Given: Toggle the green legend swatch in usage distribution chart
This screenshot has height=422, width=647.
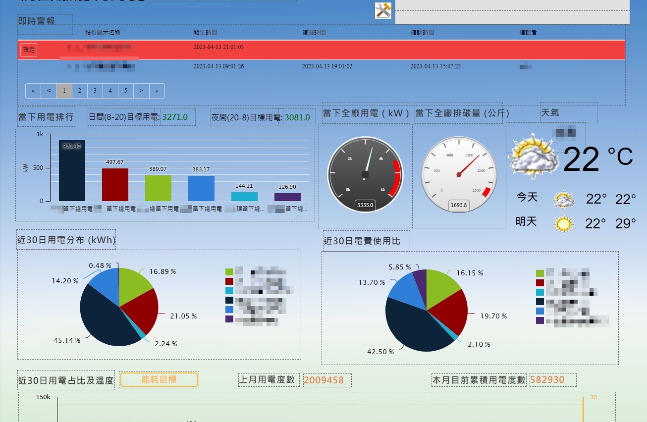Looking at the screenshot, I should tap(229, 272).
